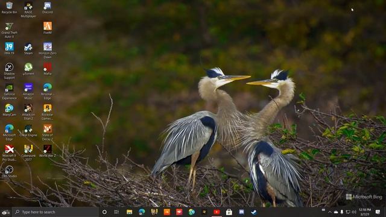
Task: Open the network icon in tray
Action: coord(348,212)
